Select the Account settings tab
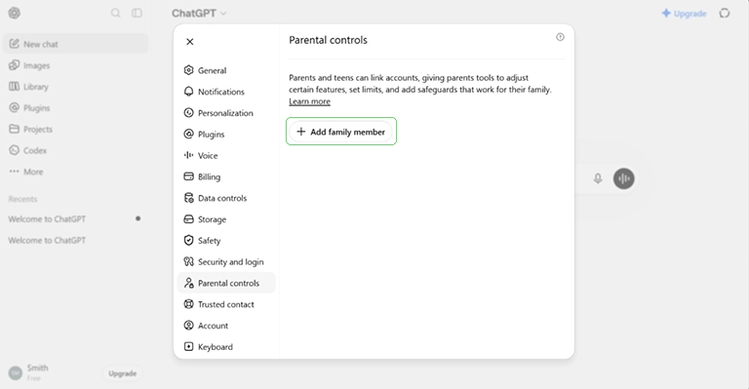Screen dimensions: 749x389 pos(226,326)
